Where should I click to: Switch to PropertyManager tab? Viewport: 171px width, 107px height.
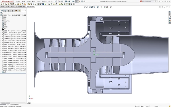point(5,11)
